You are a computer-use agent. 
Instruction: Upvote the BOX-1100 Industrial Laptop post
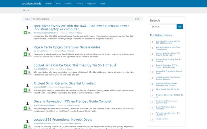(26, 32)
